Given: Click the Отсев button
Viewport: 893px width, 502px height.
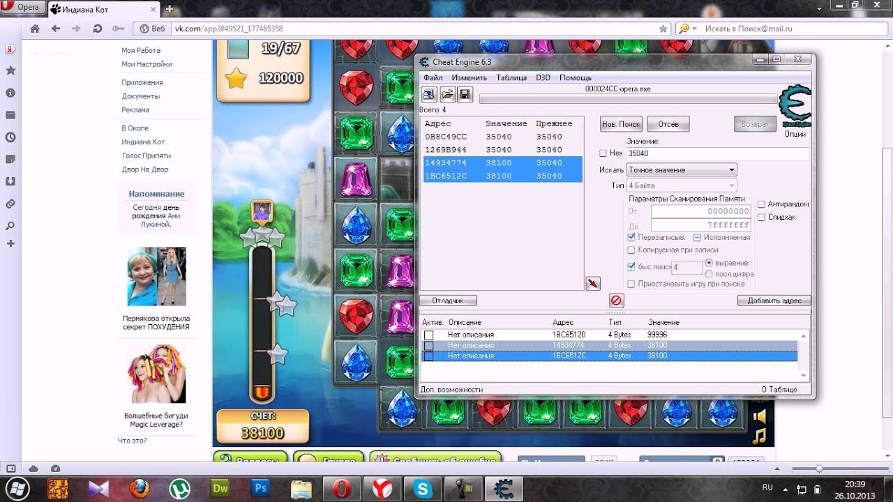Looking at the screenshot, I should 668,124.
